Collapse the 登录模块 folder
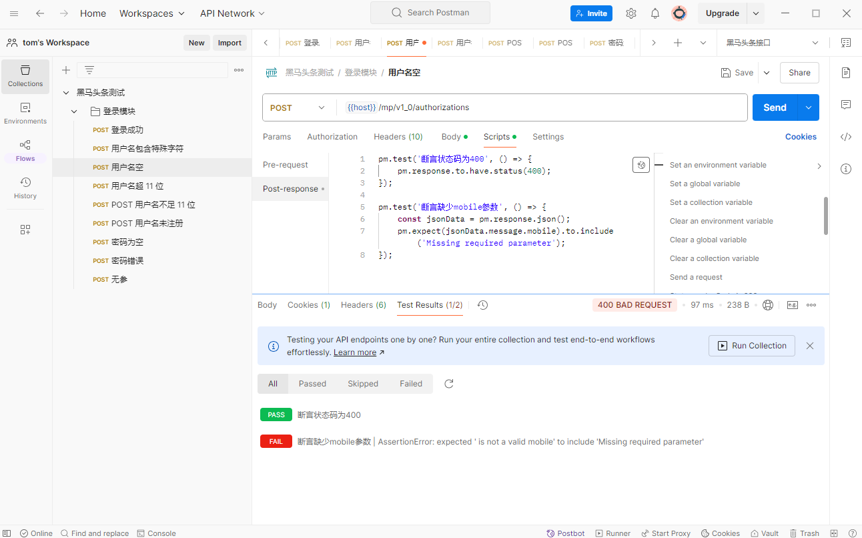Viewport: 862px width, 538px height. 75,111
